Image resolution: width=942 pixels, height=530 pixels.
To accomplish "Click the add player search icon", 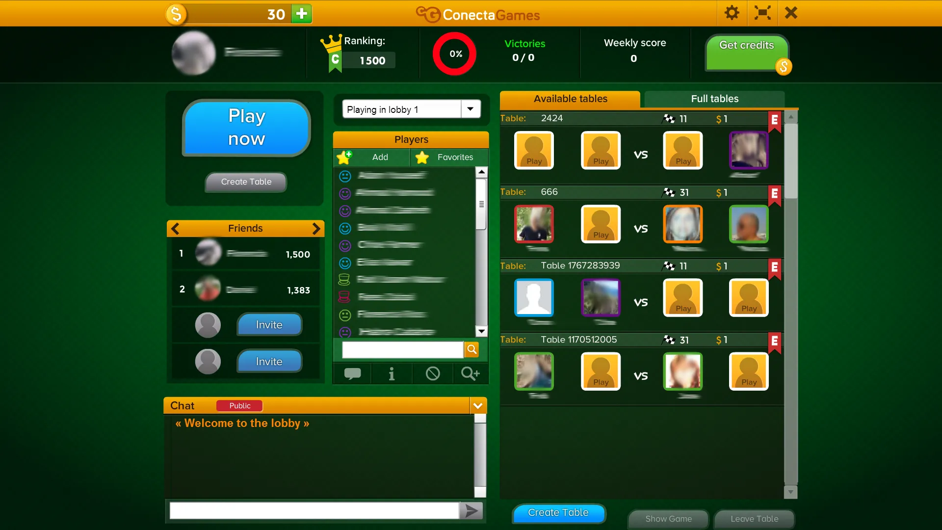I will 471,373.
